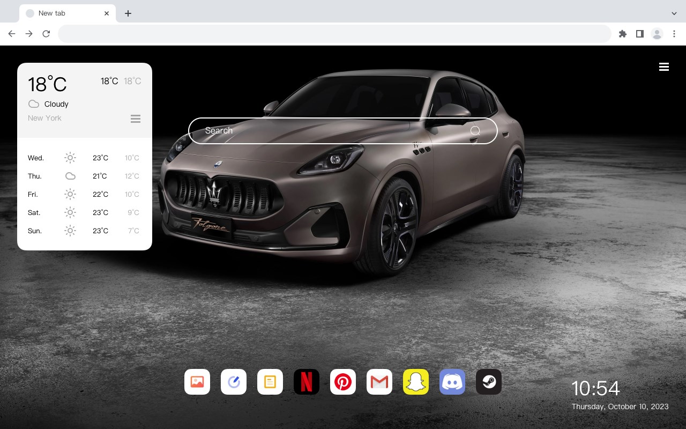Open the Gmail shortcut
This screenshot has height=429, width=686.
pos(379,382)
